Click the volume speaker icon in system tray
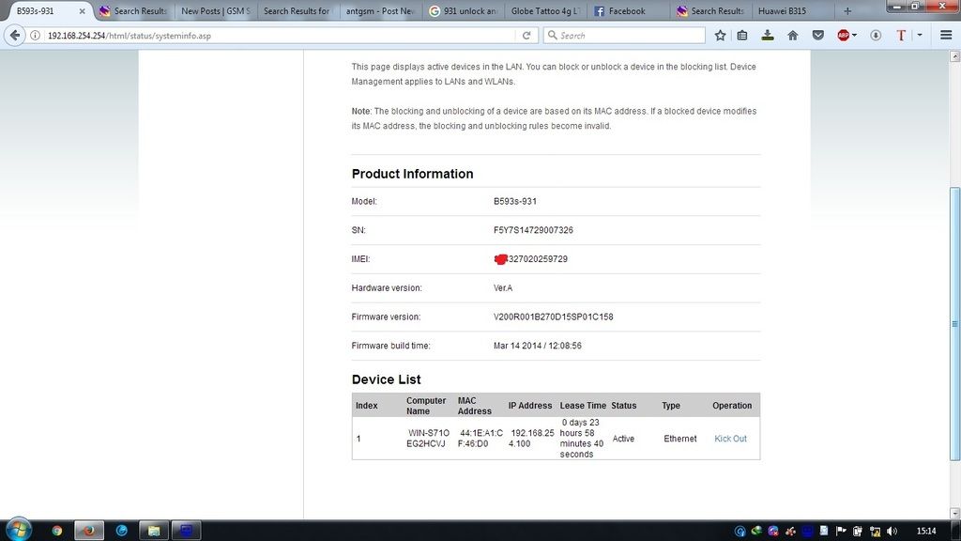Screen dimensions: 961x541 coord(892,531)
